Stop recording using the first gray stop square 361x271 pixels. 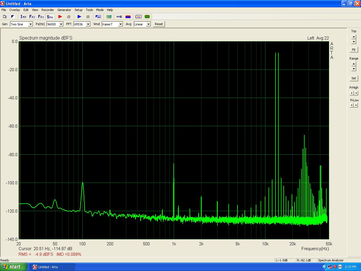(69, 17)
